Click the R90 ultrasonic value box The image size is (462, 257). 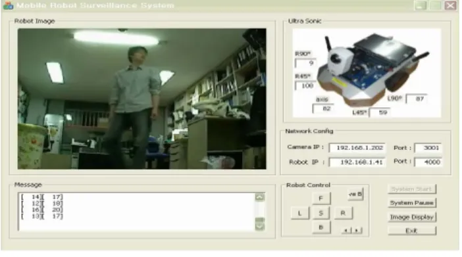pyautogui.click(x=305, y=63)
